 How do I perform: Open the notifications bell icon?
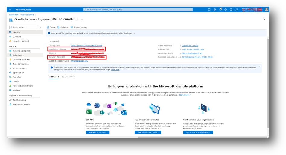click(220, 9)
